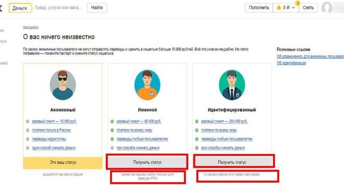The height and width of the screenshot is (193, 344).
Task: Open the user profile avatar
Action: click(x=327, y=8)
